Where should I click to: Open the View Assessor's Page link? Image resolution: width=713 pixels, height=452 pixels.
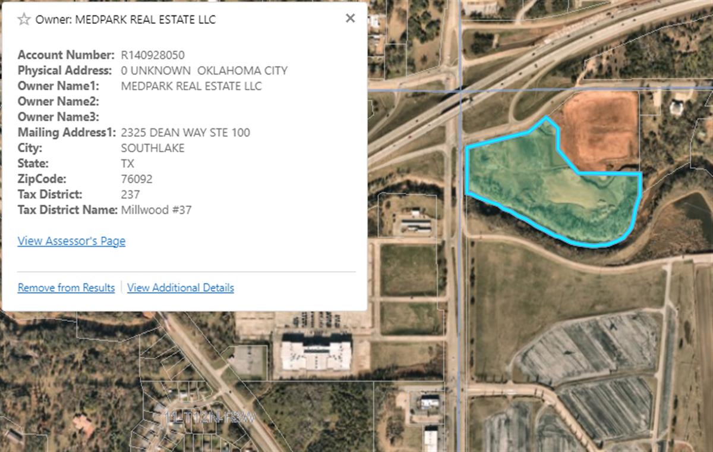pyautogui.click(x=71, y=241)
